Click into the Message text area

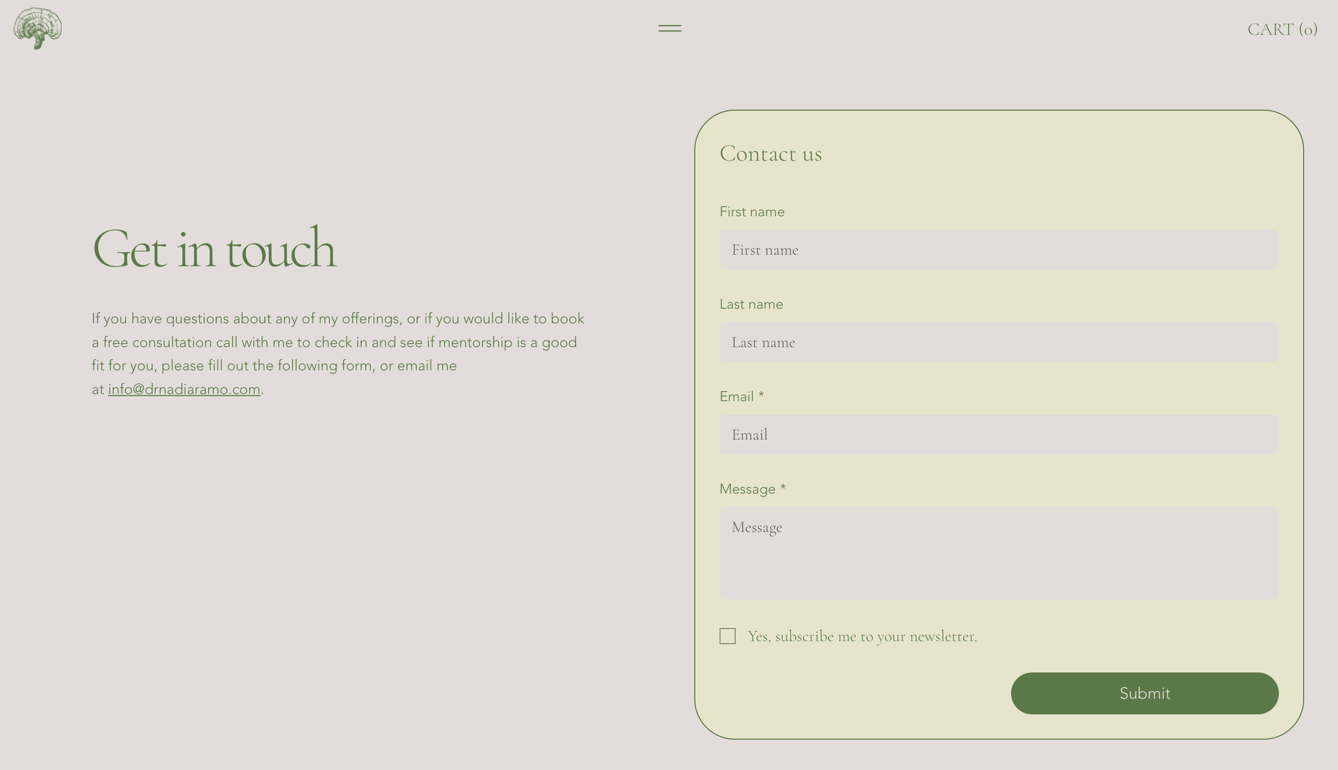point(999,553)
